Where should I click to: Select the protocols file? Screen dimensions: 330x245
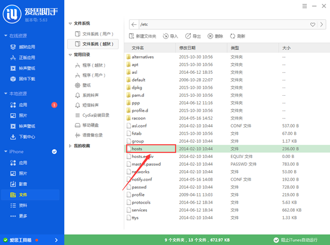[228, 203]
